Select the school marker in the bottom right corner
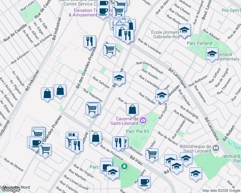241x193 pixels. coord(196,174)
